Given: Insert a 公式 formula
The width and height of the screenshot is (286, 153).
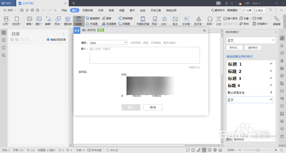Looking at the screenshot, I should [x=219, y=21].
